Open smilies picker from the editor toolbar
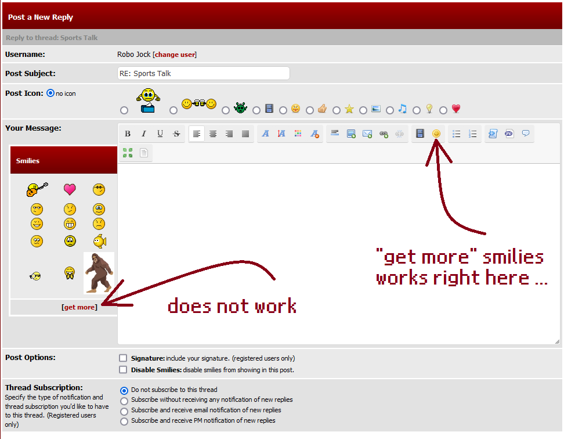The height and width of the screenshot is (439, 564). pyautogui.click(x=436, y=134)
